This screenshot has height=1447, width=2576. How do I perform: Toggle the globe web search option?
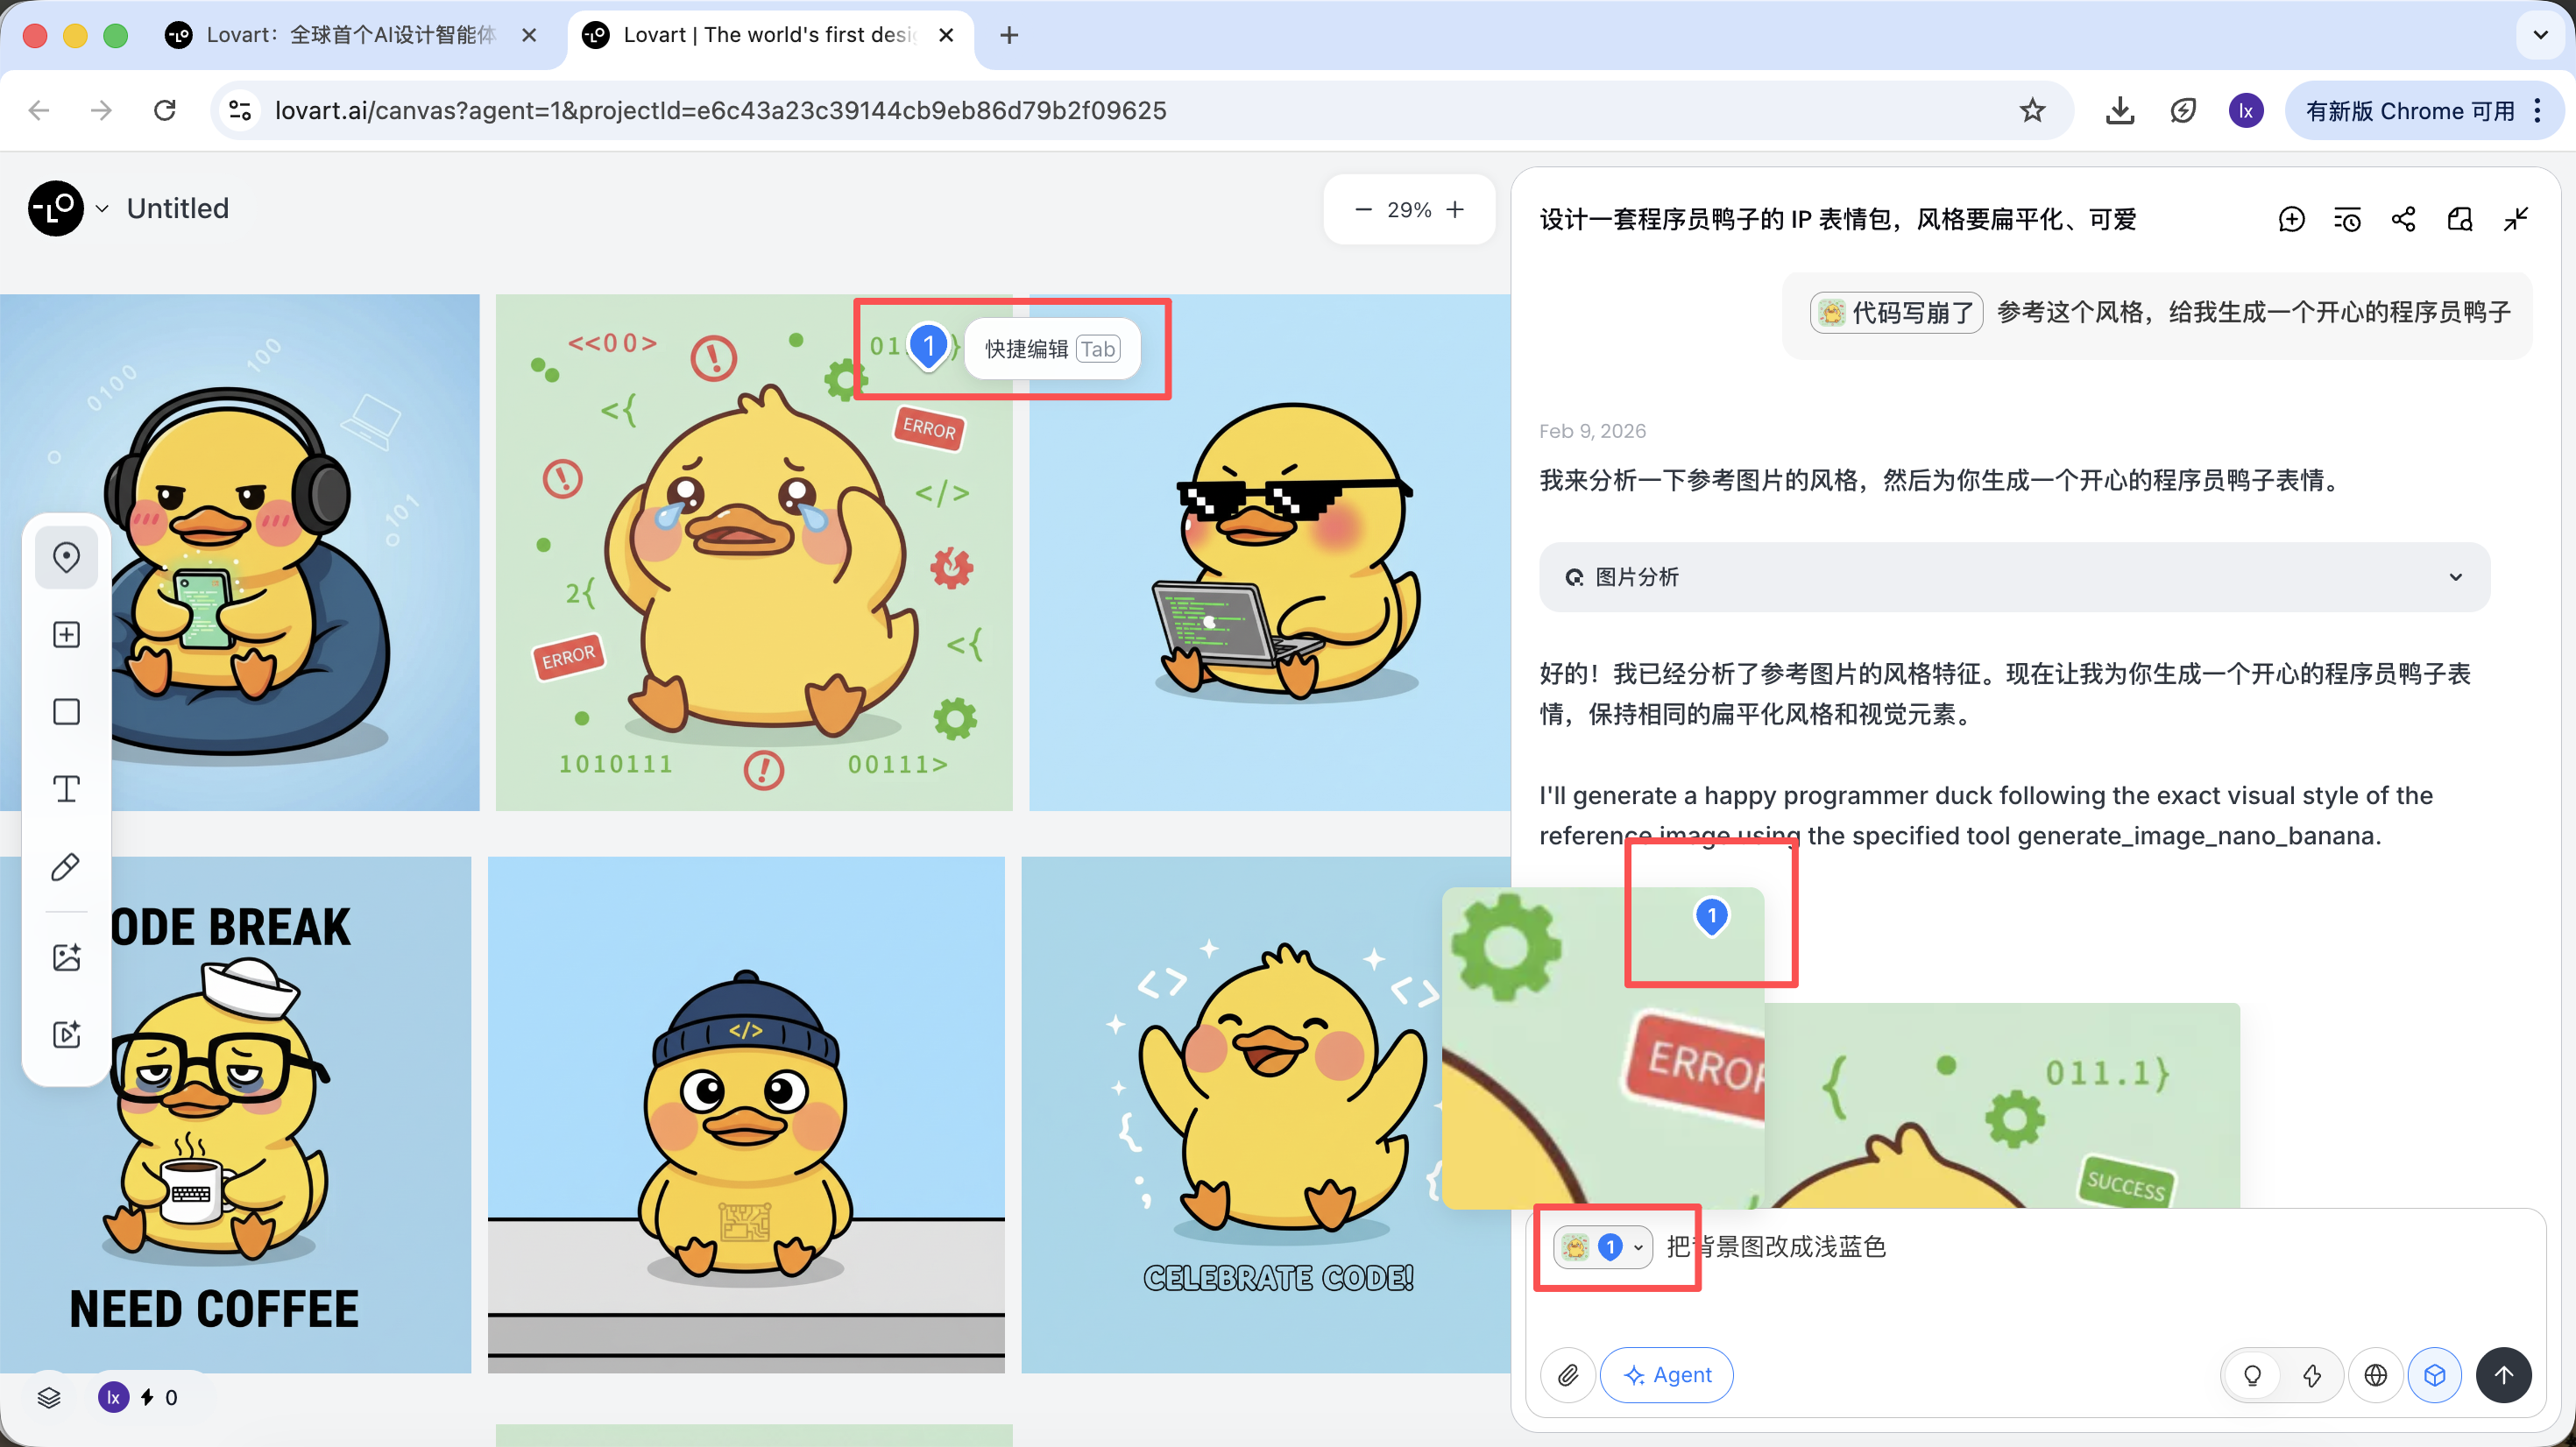(2375, 1375)
